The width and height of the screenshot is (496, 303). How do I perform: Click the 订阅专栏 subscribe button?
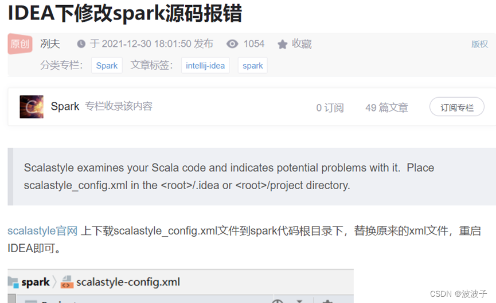click(x=457, y=107)
